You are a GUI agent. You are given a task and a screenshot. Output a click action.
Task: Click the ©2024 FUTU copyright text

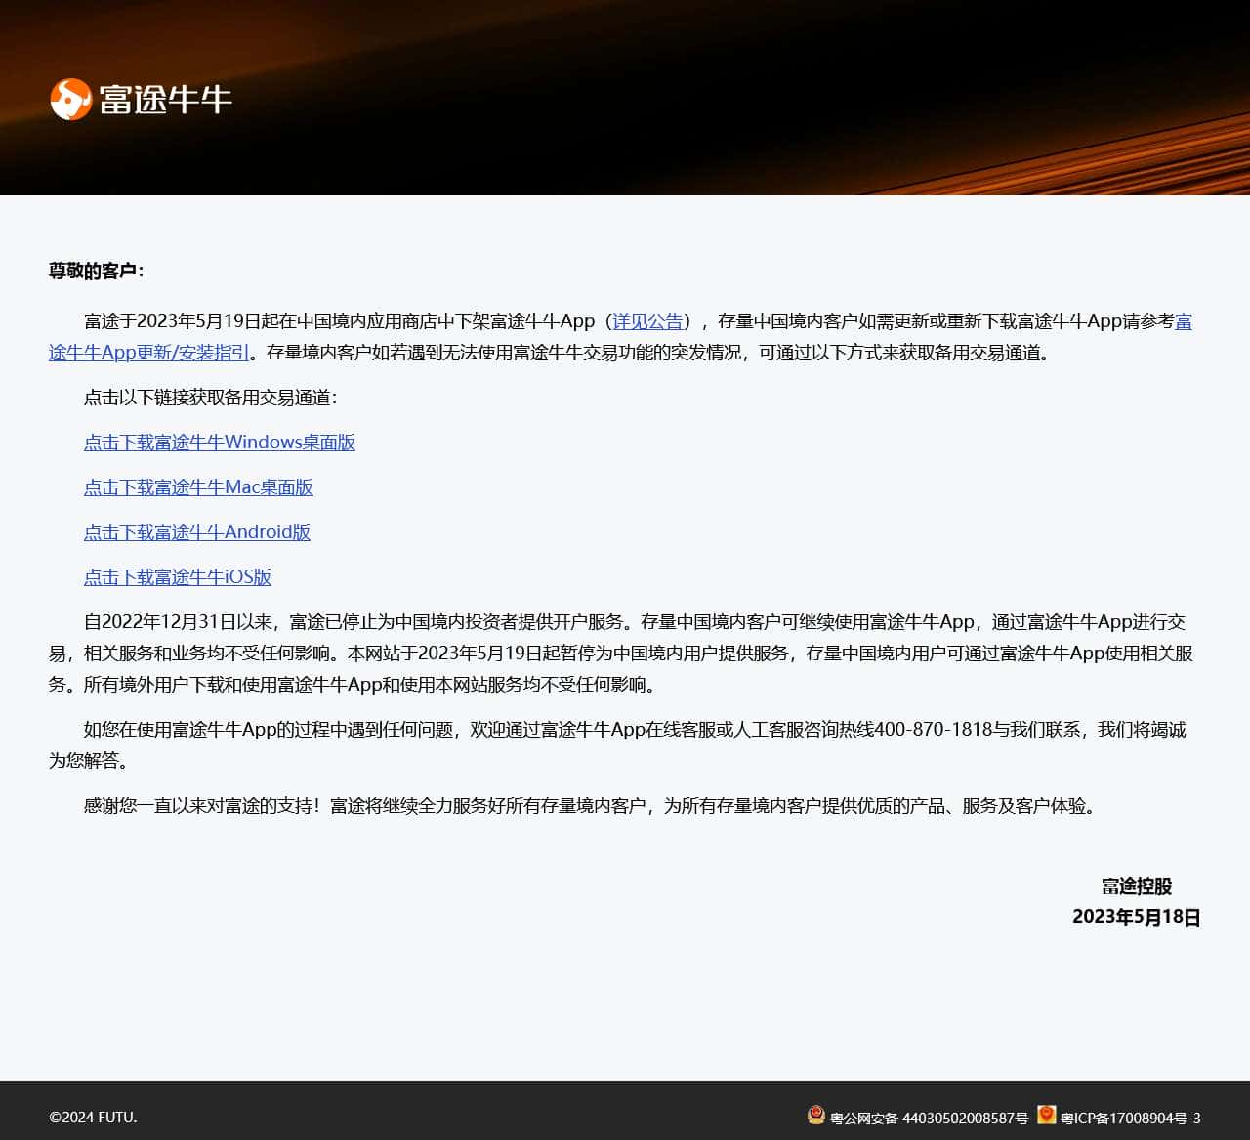93,1118
